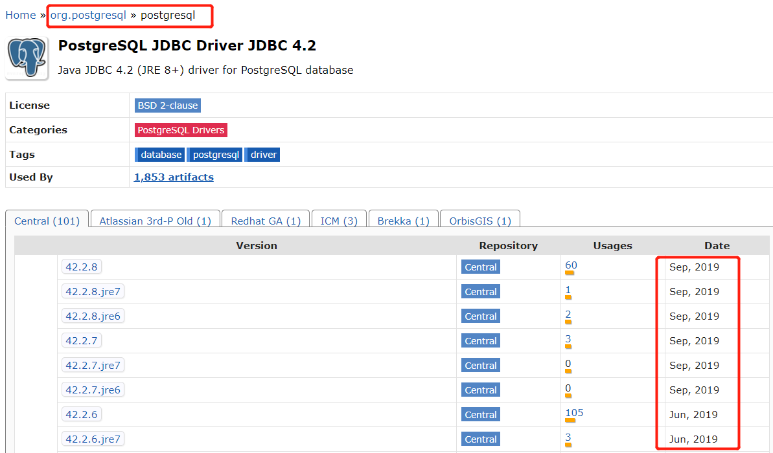Click the Usages column header
The width and height of the screenshot is (773, 453).
click(x=613, y=246)
